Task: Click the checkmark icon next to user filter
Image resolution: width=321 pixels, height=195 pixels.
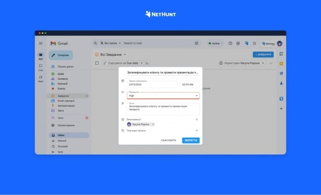Action: (x=271, y=63)
